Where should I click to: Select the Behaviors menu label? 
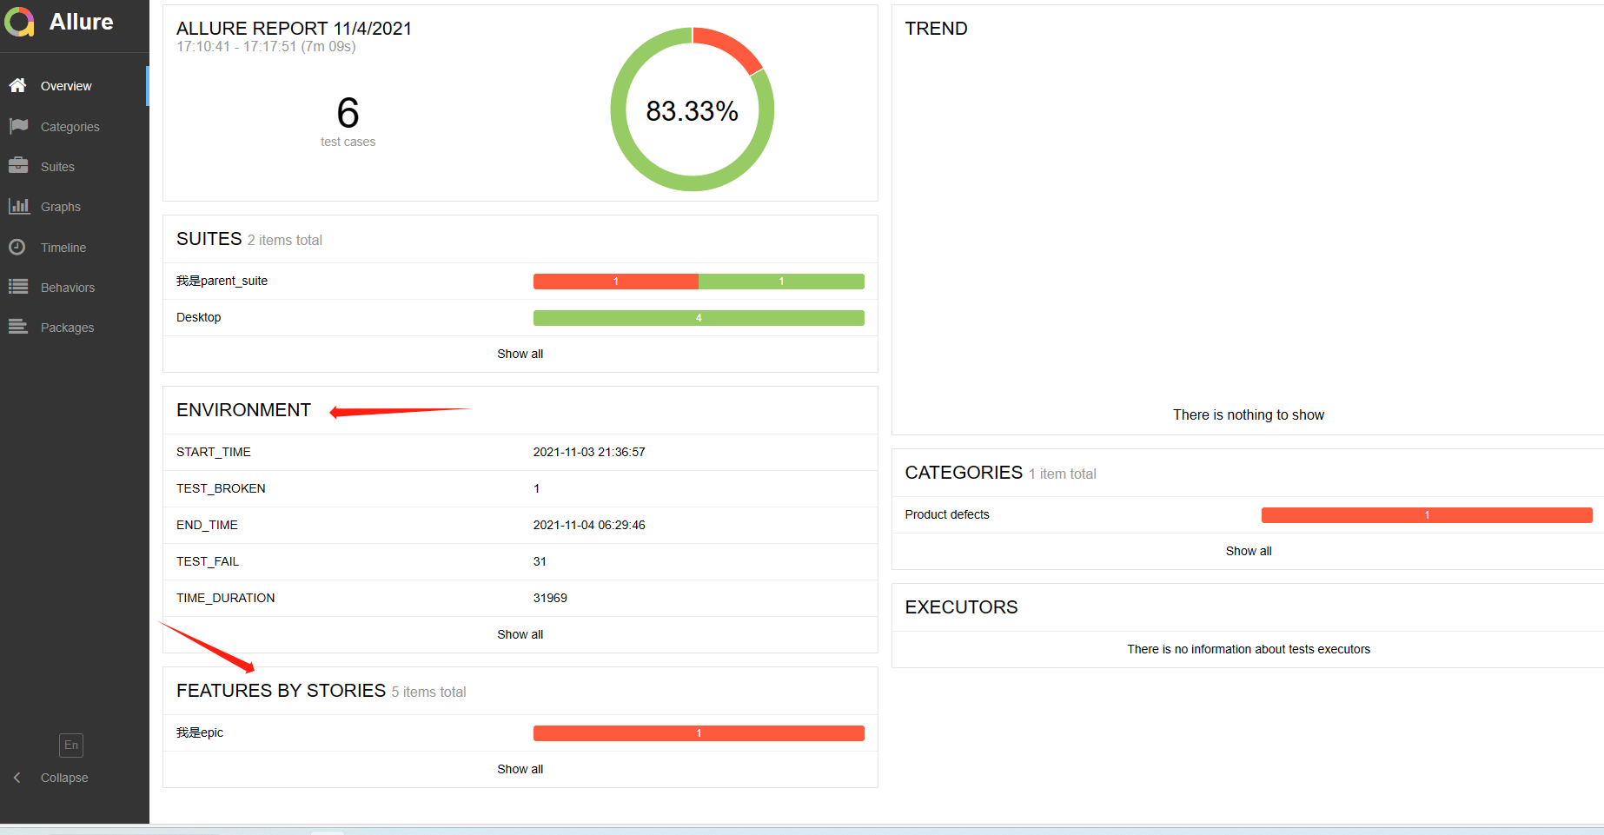point(68,288)
